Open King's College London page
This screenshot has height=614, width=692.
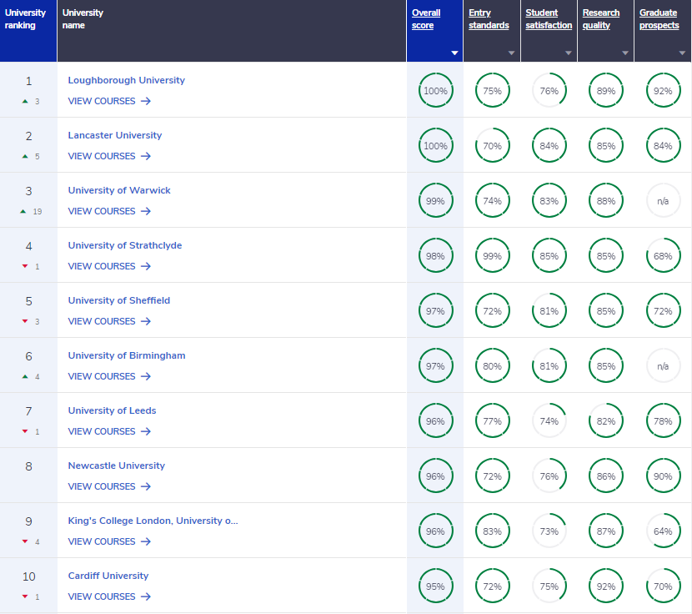coord(153,521)
